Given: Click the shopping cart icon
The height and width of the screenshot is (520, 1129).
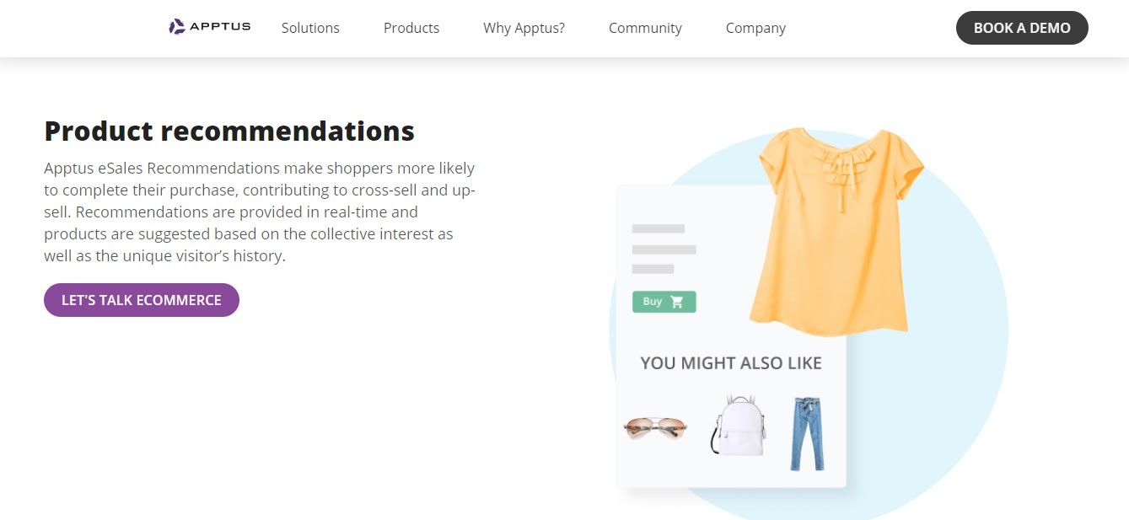Looking at the screenshot, I should pos(676,302).
